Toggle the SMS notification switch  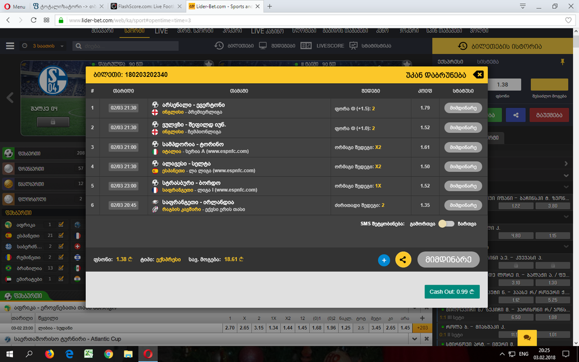click(446, 224)
